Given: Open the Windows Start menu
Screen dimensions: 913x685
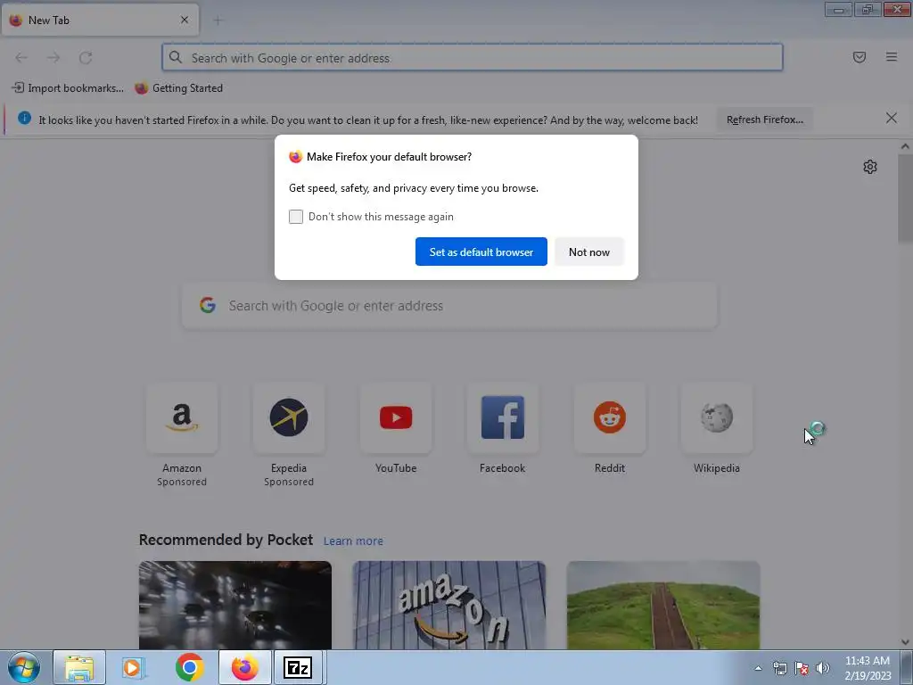Looking at the screenshot, I should pyautogui.click(x=23, y=667).
